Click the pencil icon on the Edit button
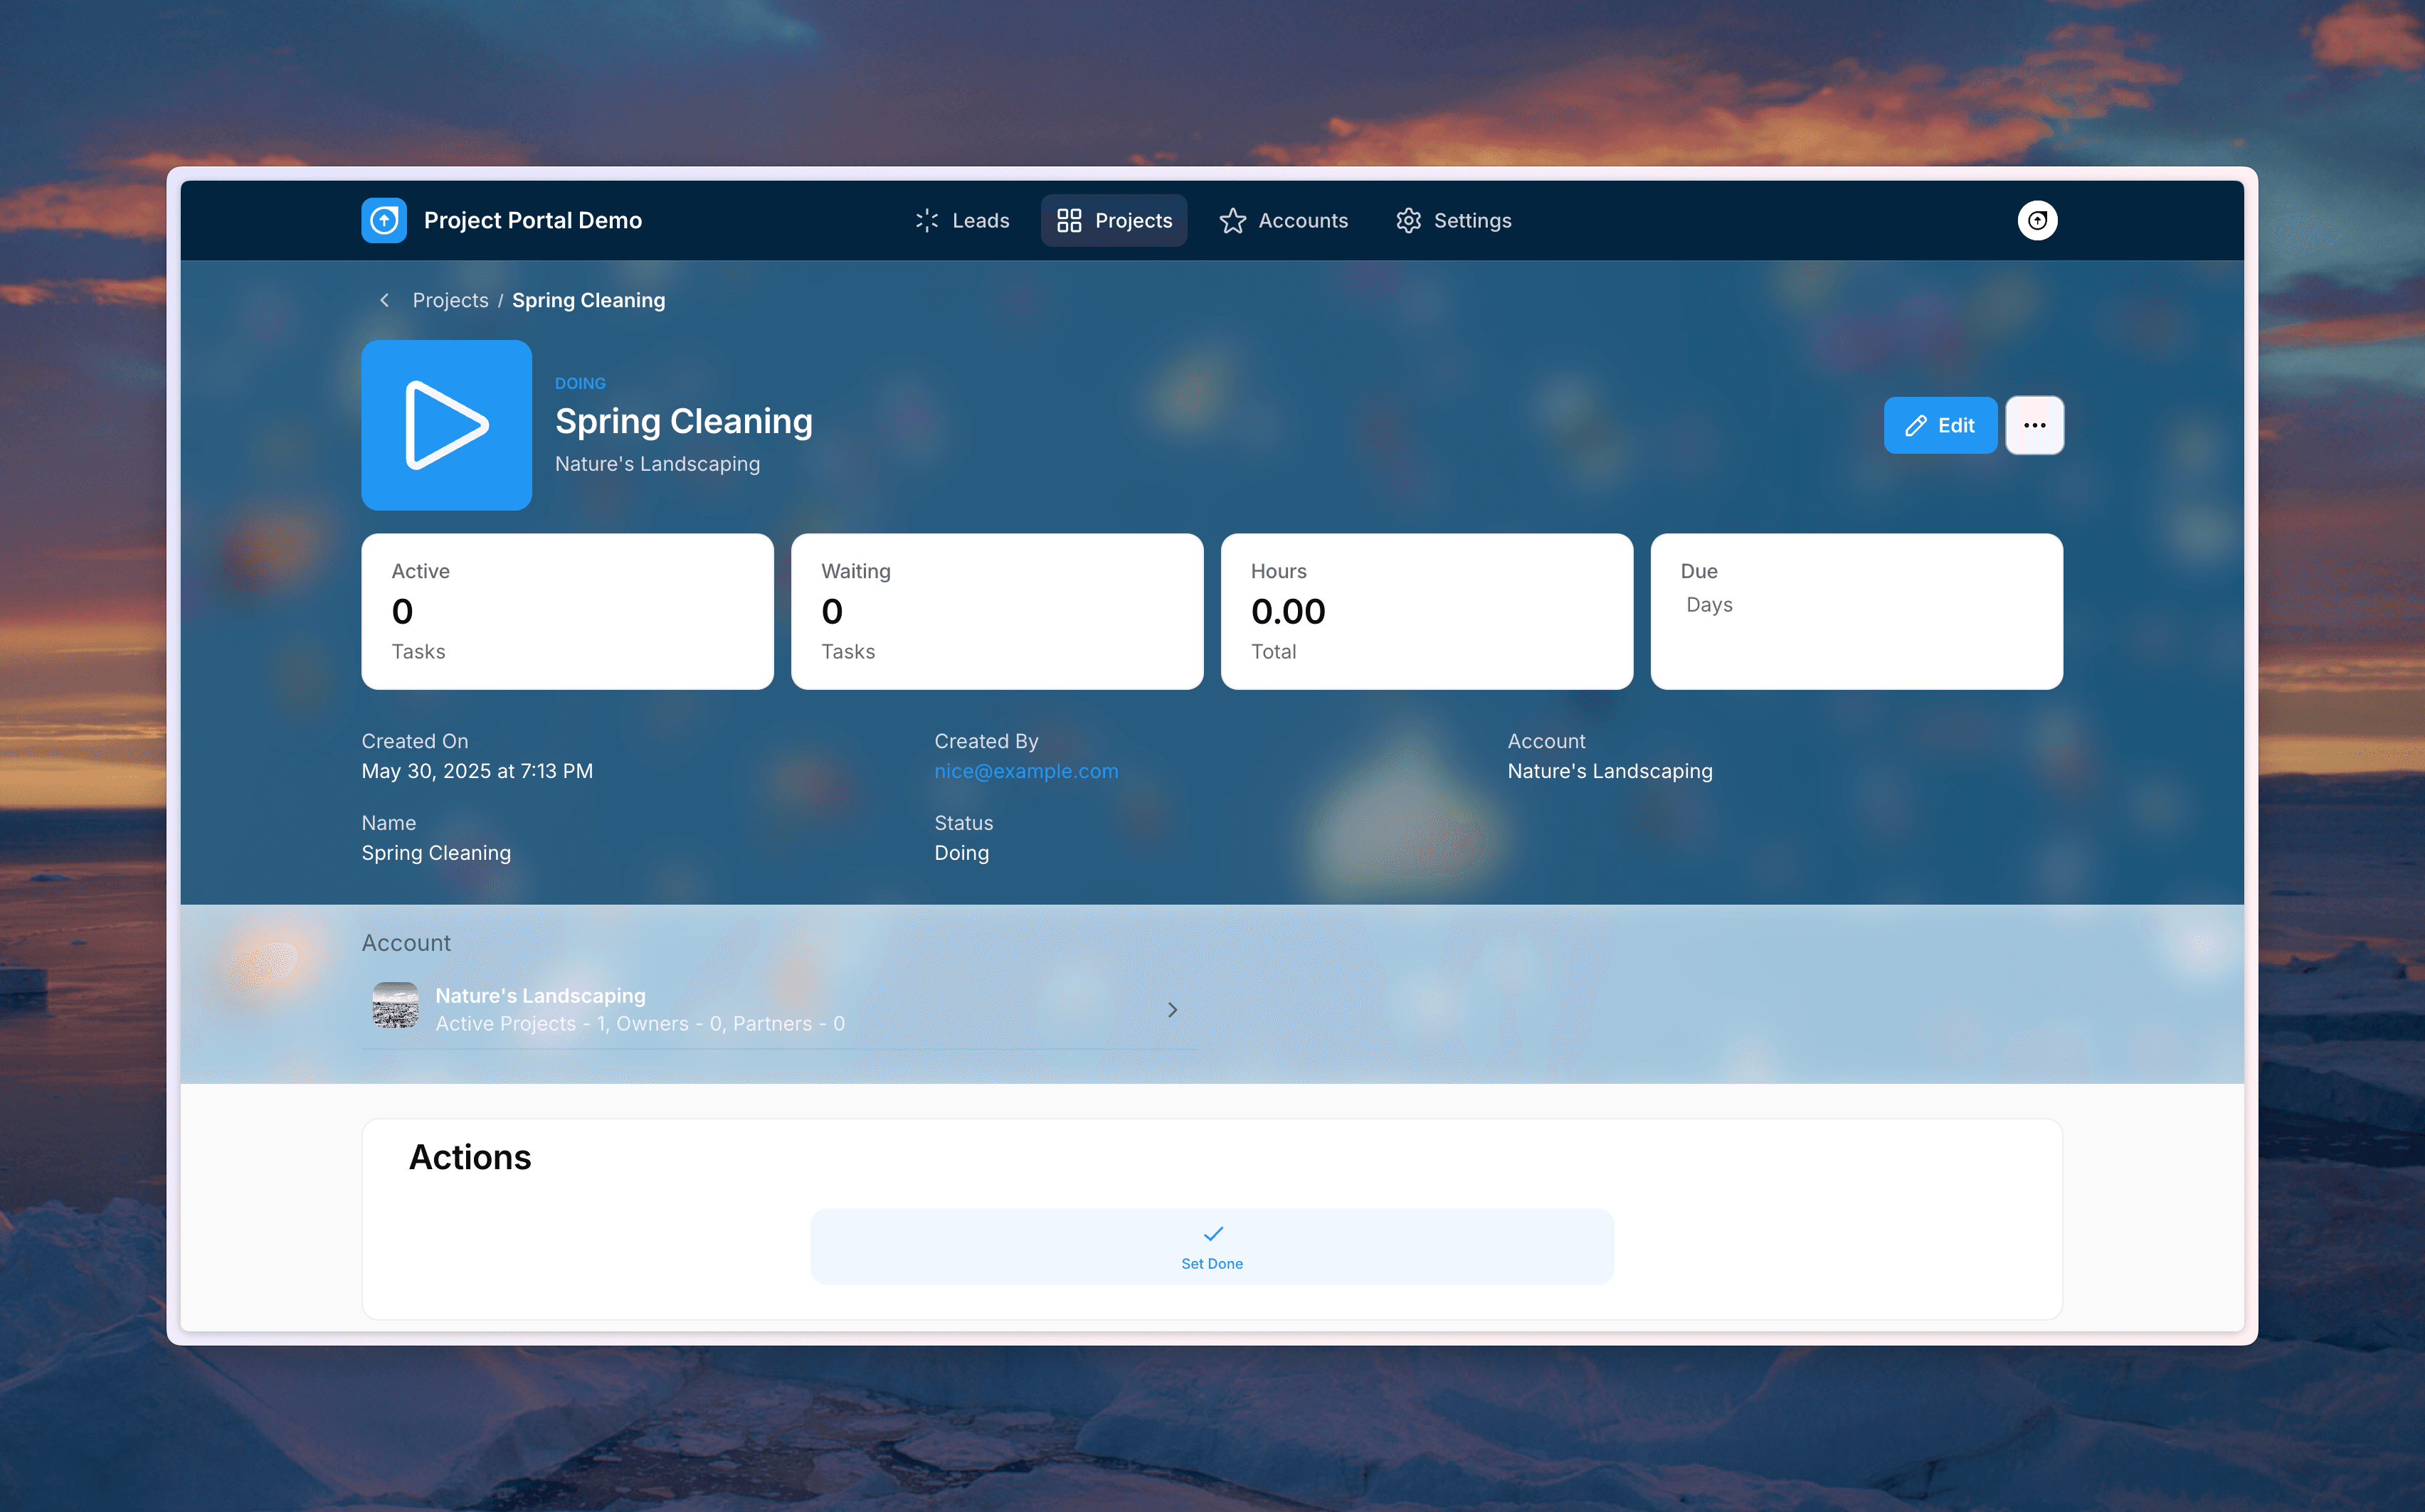Image resolution: width=2425 pixels, height=1512 pixels. (1916, 425)
